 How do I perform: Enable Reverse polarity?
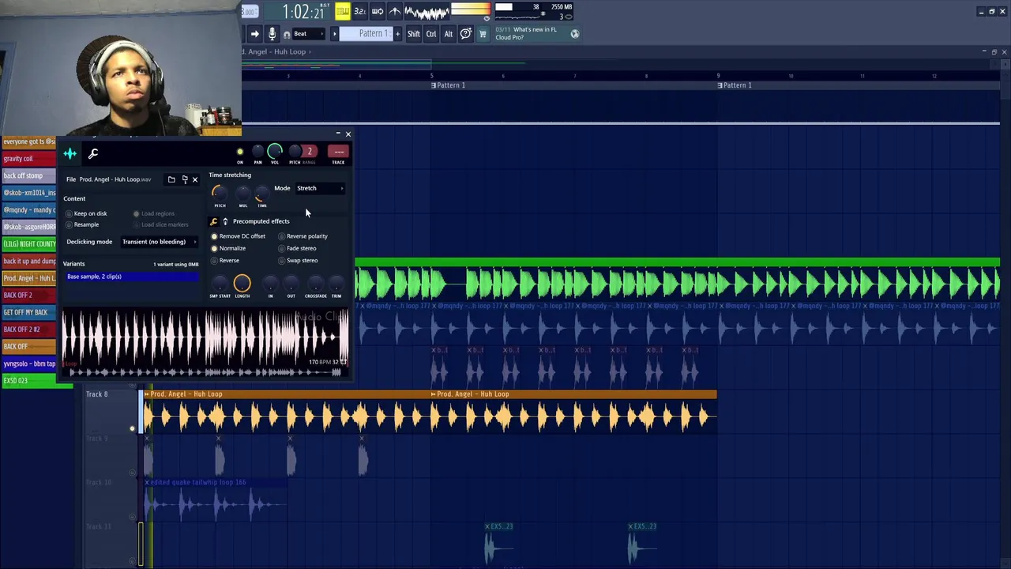303,236
